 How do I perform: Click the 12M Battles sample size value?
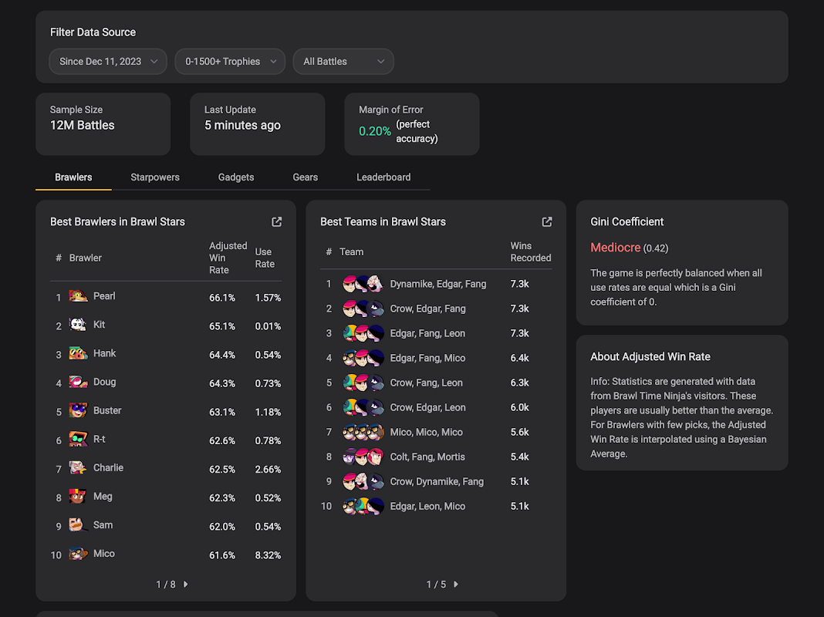click(82, 126)
